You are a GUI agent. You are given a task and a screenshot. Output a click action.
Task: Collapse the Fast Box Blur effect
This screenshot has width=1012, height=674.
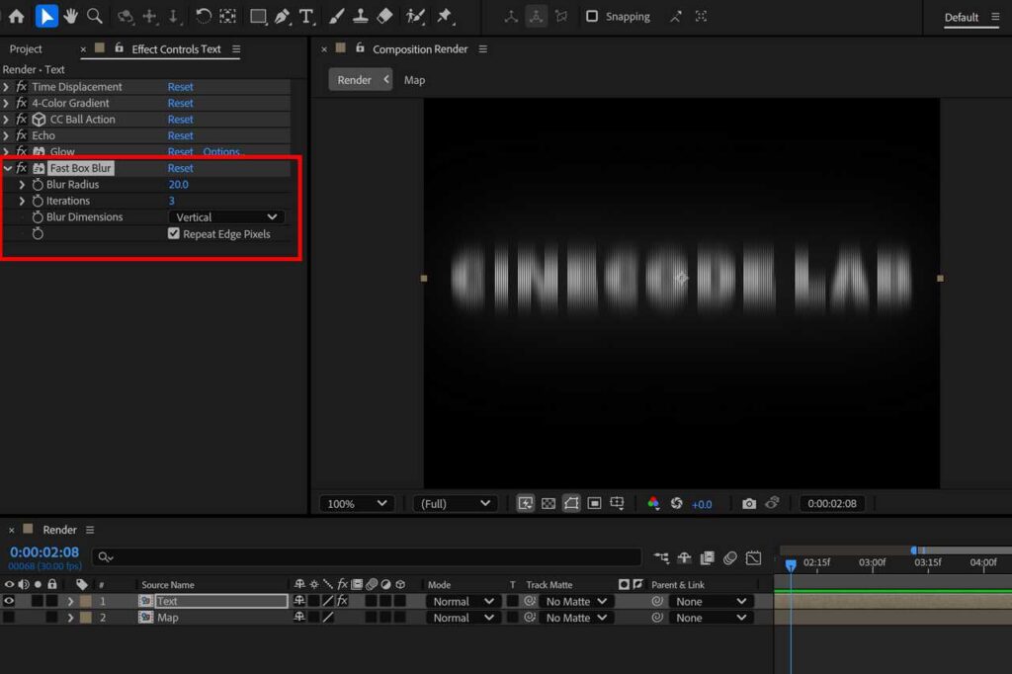pyautogui.click(x=7, y=168)
